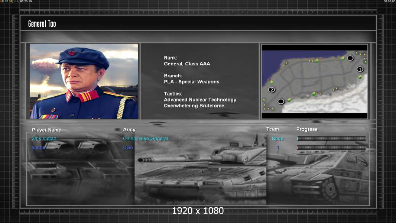Image resolution: width=396 pixels, height=223 pixels.
Task: Click the "Team" column header
Action: pos(273,129)
